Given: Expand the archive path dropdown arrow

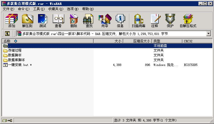Looking at the screenshot, I should 209,34.
